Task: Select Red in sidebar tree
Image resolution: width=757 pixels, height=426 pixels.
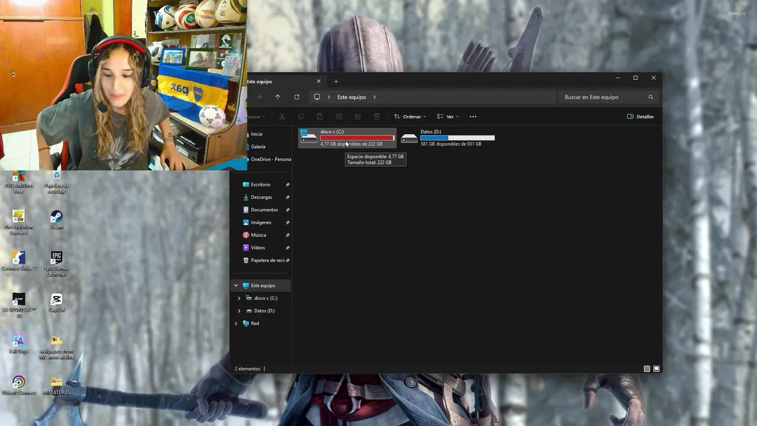Action: click(x=255, y=324)
